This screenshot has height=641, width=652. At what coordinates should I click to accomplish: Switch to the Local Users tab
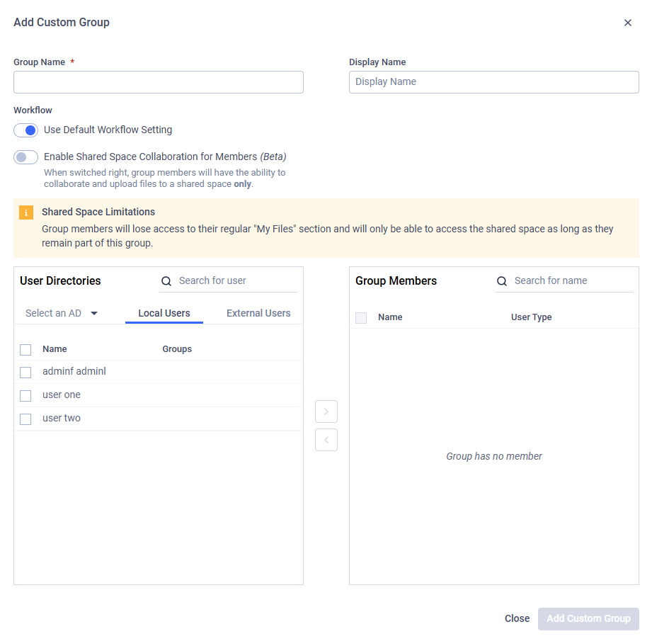[x=164, y=312]
